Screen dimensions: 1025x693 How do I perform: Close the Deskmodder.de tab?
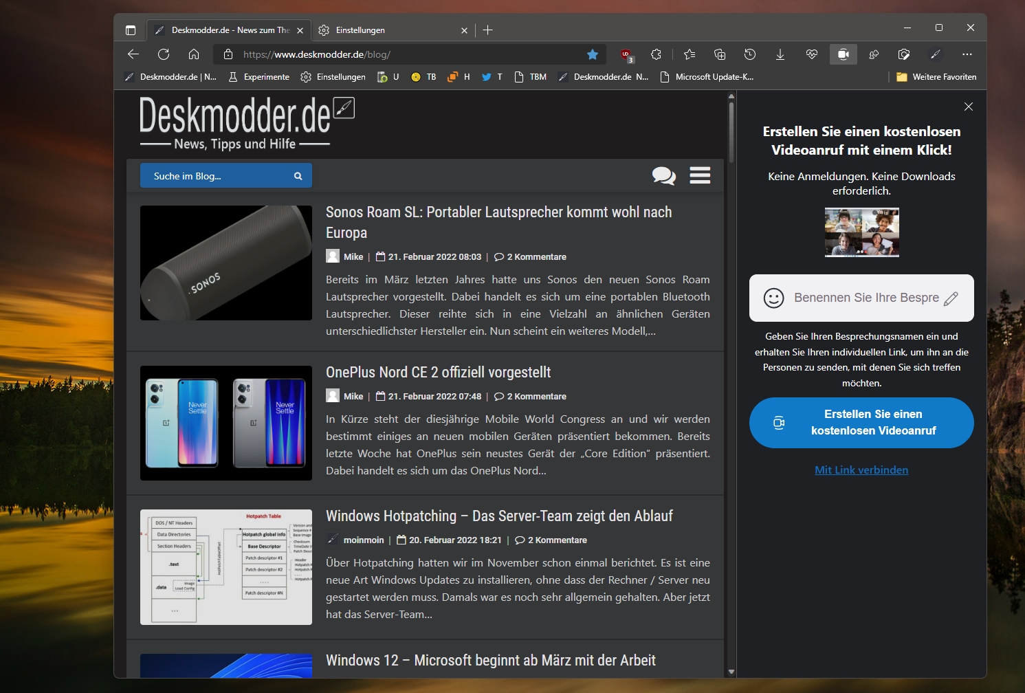click(x=300, y=30)
